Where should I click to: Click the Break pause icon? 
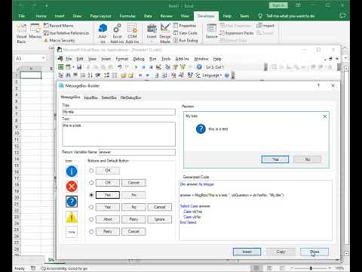143,67
